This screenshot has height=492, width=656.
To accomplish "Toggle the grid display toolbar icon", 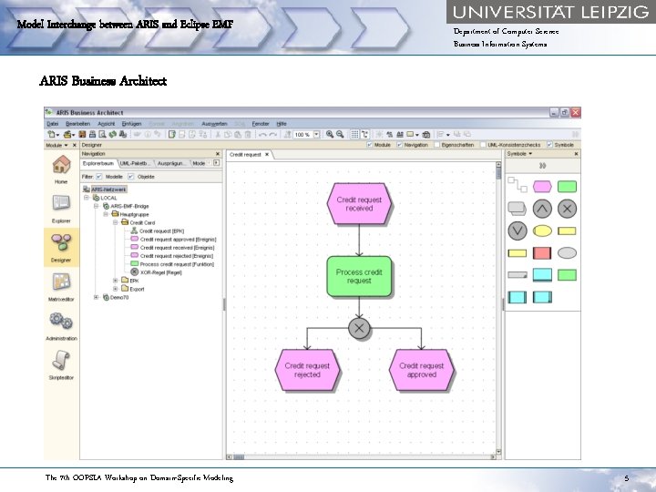I will click(x=354, y=134).
